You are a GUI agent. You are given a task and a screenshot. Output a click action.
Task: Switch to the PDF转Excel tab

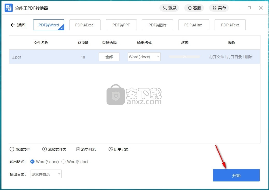85,25
